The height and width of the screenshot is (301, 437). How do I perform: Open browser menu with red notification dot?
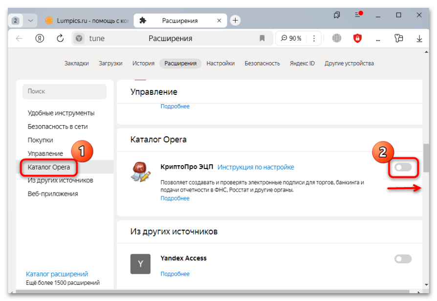coord(358,14)
